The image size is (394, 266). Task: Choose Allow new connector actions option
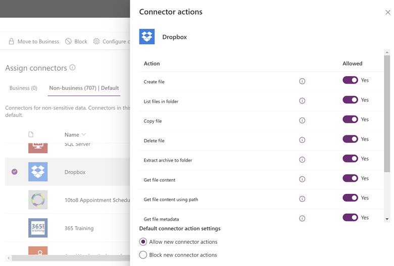pos(143,242)
